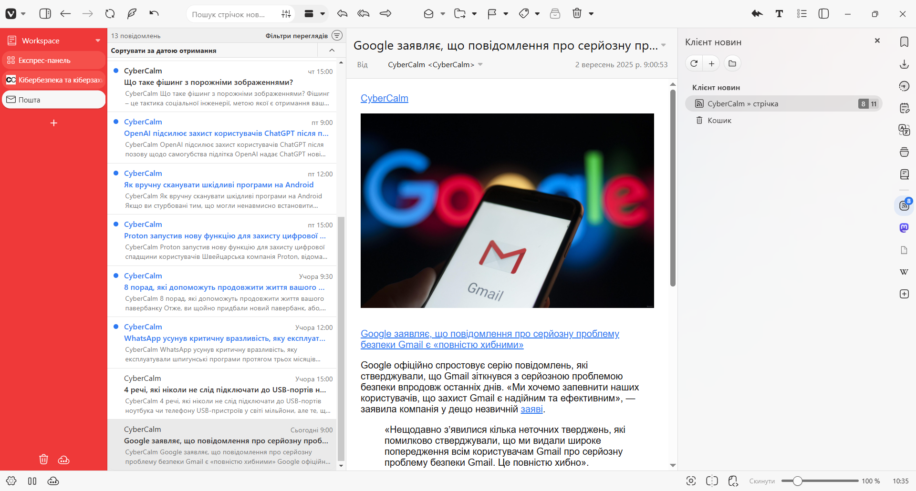Expand the Workspace dropdown
Screen dimensions: 916x491
pyautogui.click(x=98, y=41)
